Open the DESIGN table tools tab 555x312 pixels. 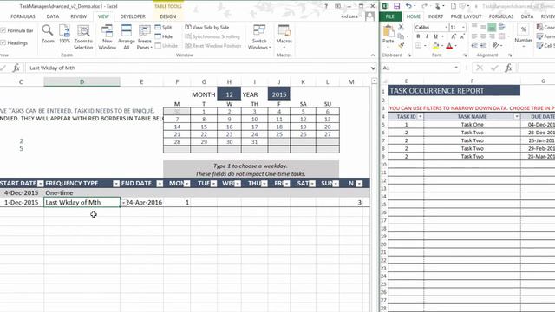167,16
